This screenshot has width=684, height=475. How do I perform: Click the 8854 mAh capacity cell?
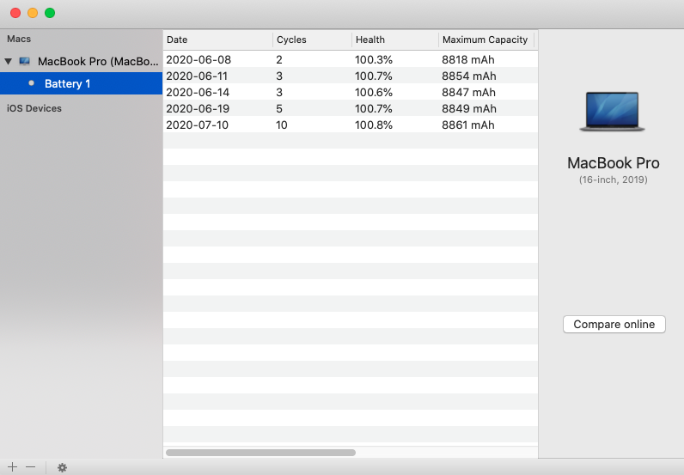[x=469, y=76]
